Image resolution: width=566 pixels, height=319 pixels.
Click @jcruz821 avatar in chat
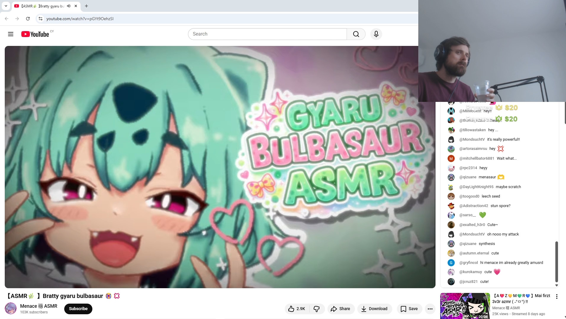click(x=451, y=282)
